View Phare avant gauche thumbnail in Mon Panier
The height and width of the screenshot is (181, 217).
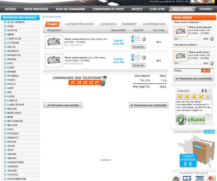(x=181, y=32)
